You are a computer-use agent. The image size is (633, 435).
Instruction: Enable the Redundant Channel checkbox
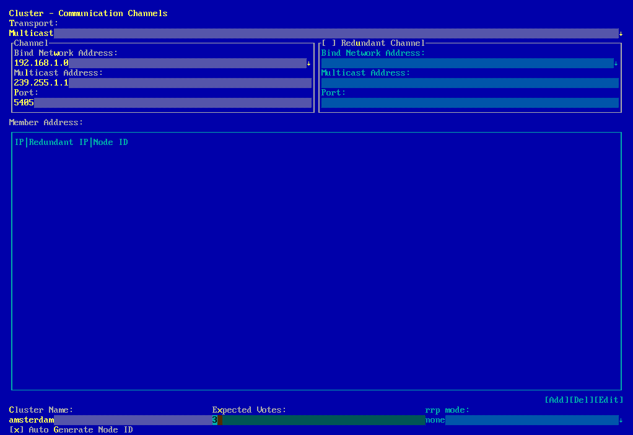pos(328,43)
